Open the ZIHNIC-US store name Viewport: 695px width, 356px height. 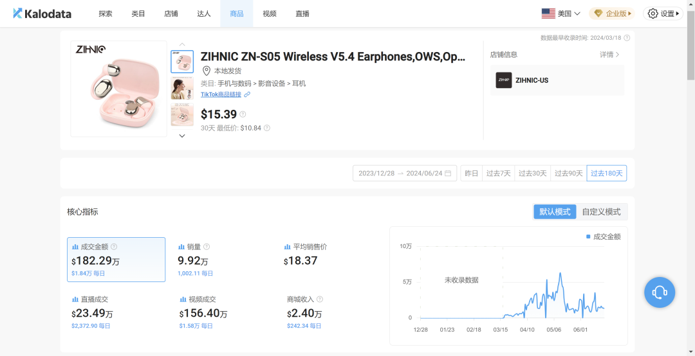(532, 80)
